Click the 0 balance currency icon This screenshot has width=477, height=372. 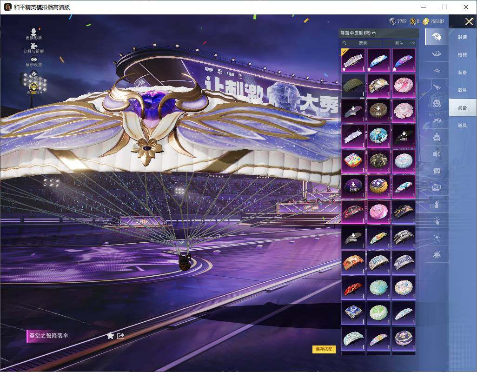412,21
